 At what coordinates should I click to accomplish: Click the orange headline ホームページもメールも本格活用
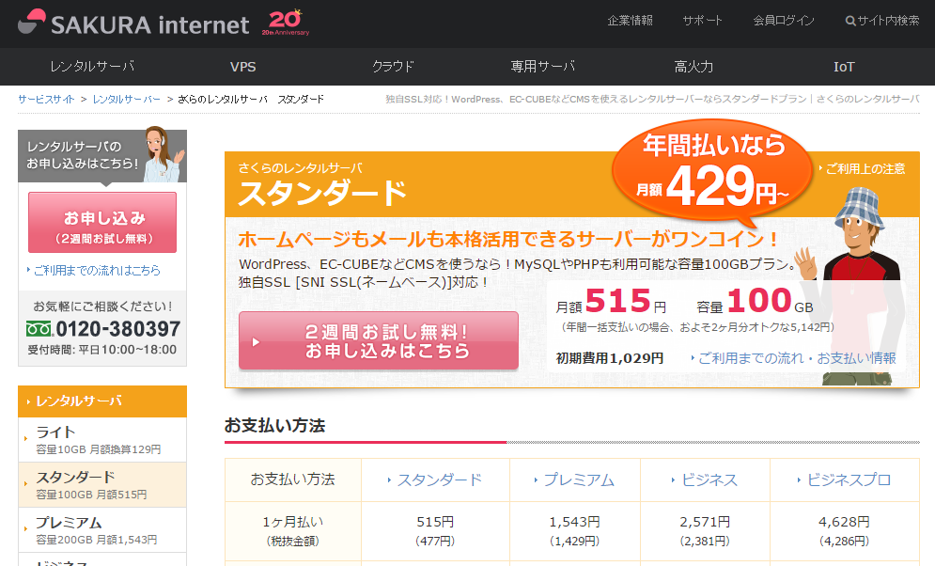coord(508,239)
